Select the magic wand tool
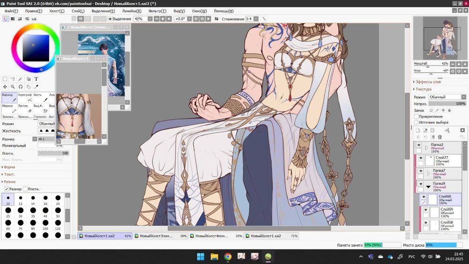469x264 pixels. pyautogui.click(x=20, y=79)
